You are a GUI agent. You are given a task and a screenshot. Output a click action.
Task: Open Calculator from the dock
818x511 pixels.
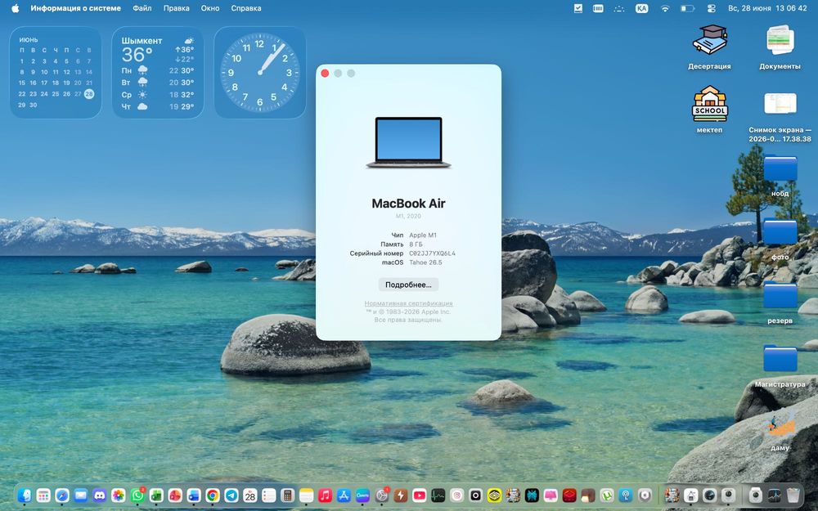(x=287, y=495)
